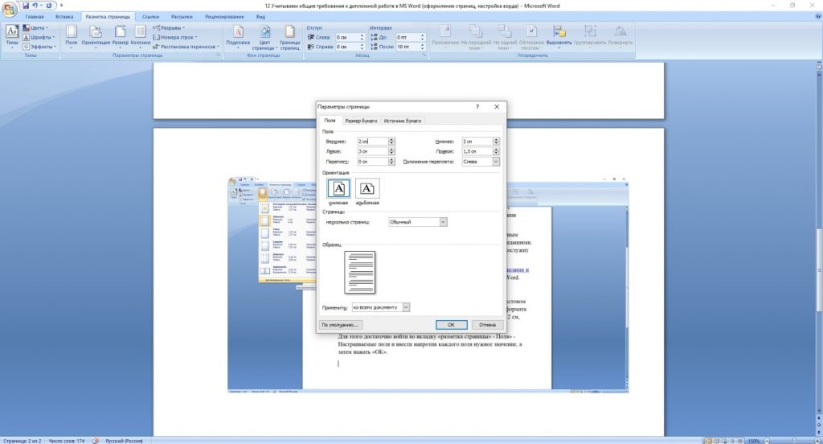The height and width of the screenshot is (444, 823).
Task: Click Отмена in the page setup dialog
Action: point(487,325)
